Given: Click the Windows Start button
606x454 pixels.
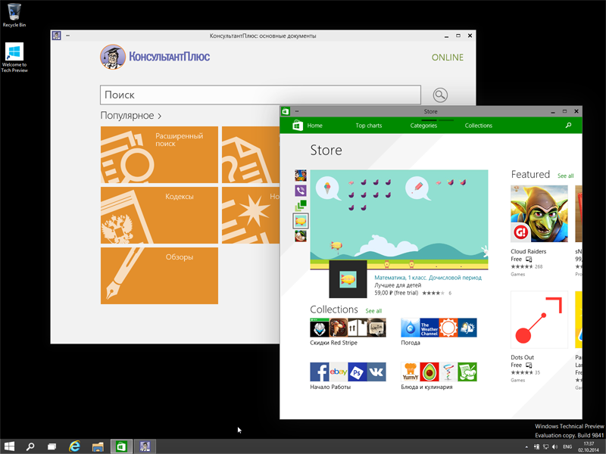Looking at the screenshot, I should pyautogui.click(x=9, y=446).
